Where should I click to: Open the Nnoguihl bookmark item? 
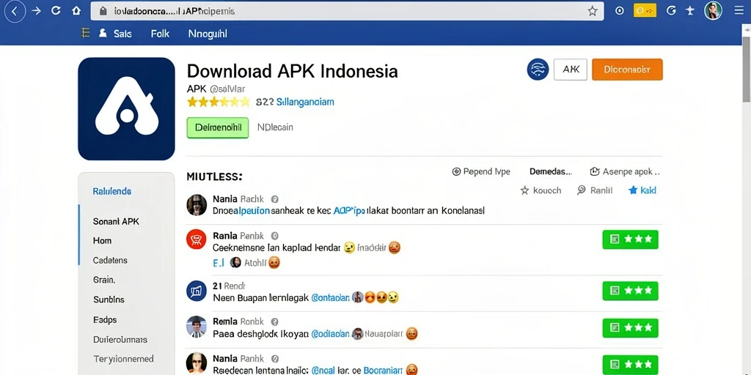point(208,34)
